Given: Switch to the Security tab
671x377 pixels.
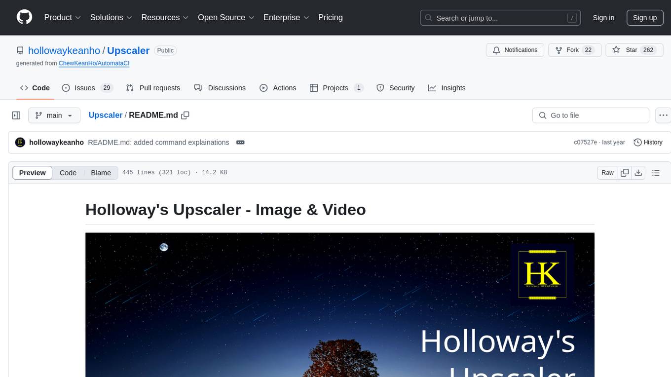Looking at the screenshot, I should 396,88.
